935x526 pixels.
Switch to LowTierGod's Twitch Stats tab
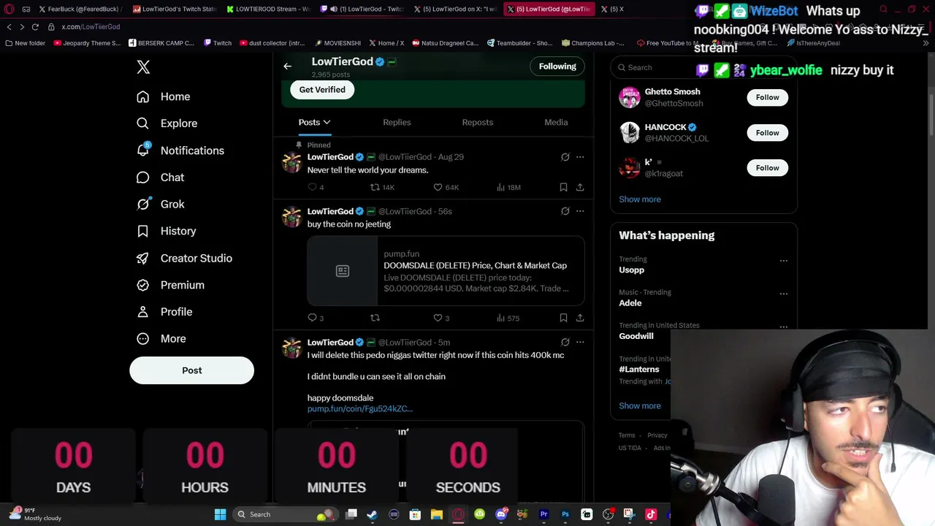(x=175, y=9)
